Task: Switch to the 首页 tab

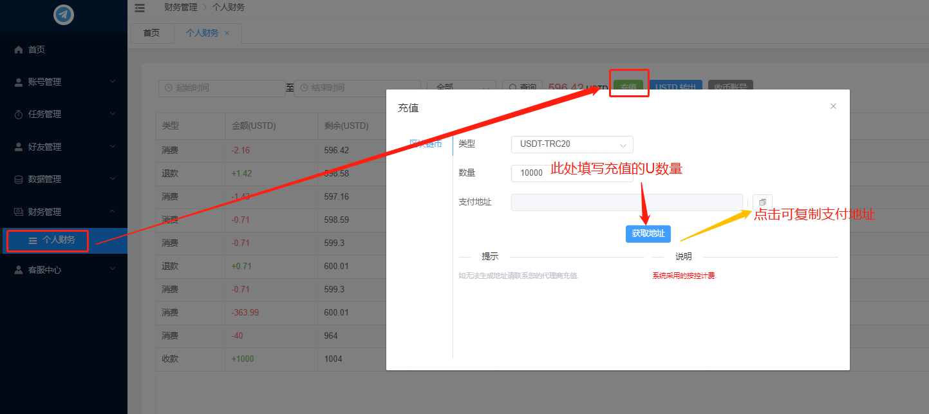Action: click(x=151, y=33)
